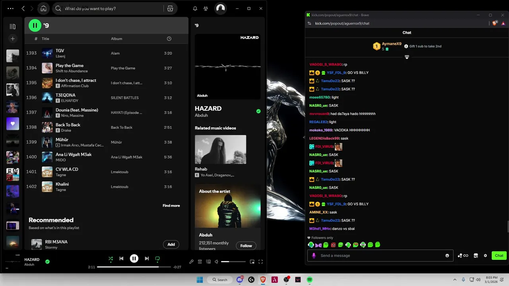Viewport: 509px width, 286px height.
Task: Open HAZARD album art in Now Playing panel
Action: 228,66
